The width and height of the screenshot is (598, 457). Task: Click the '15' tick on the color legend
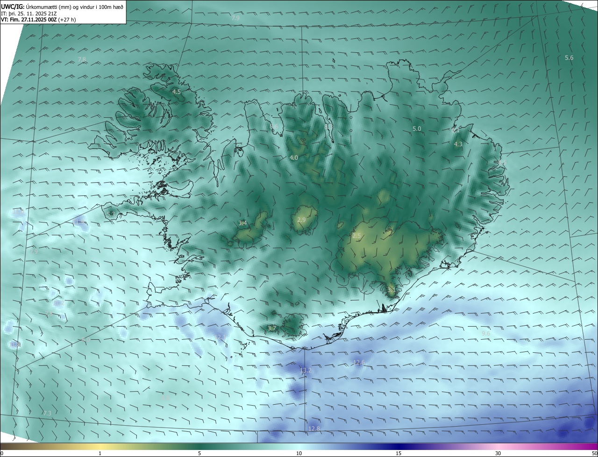click(399, 453)
